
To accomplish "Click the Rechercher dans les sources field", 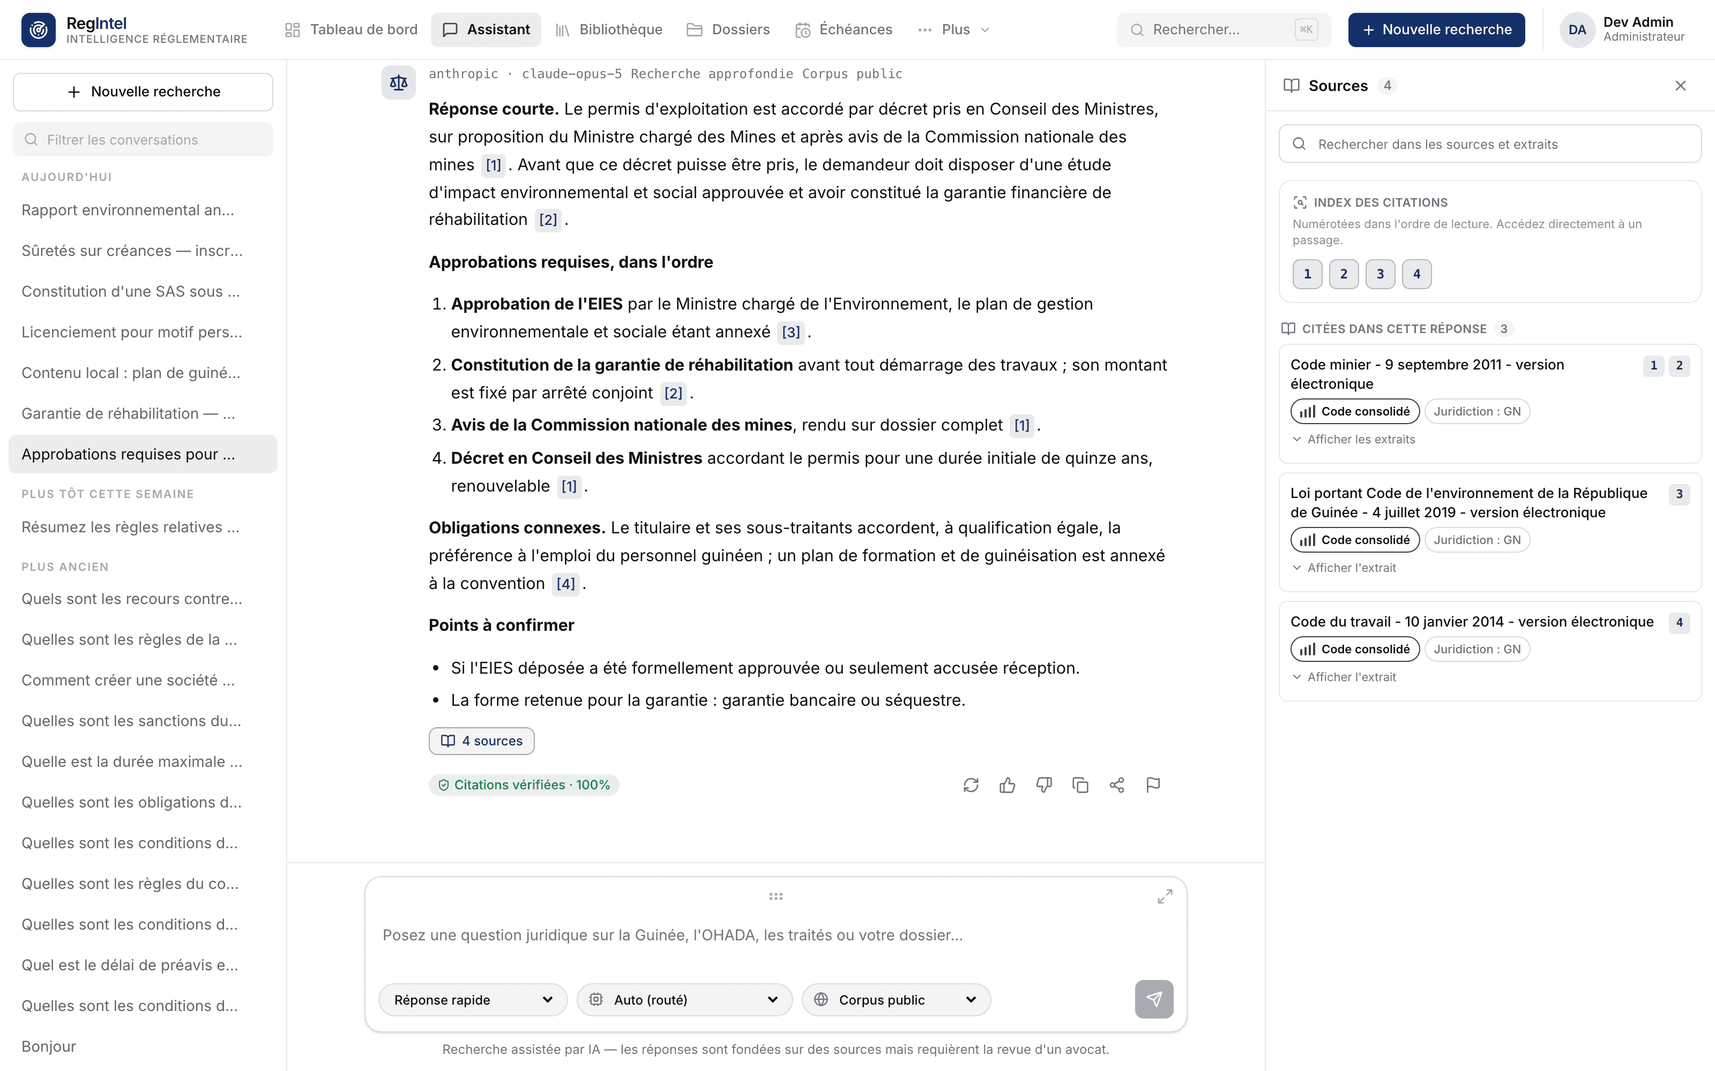I will click(x=1490, y=144).
